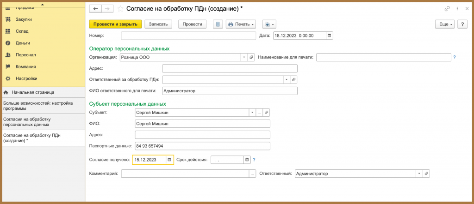The height and width of the screenshot is (204, 474).
Task: Close the form with X button
Action: (467, 9)
